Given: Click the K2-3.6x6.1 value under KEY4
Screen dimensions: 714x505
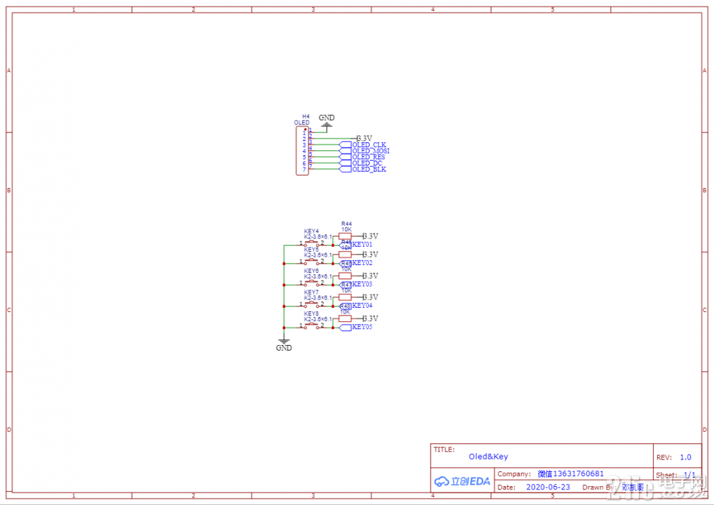Looking at the screenshot, I should pos(318,237).
